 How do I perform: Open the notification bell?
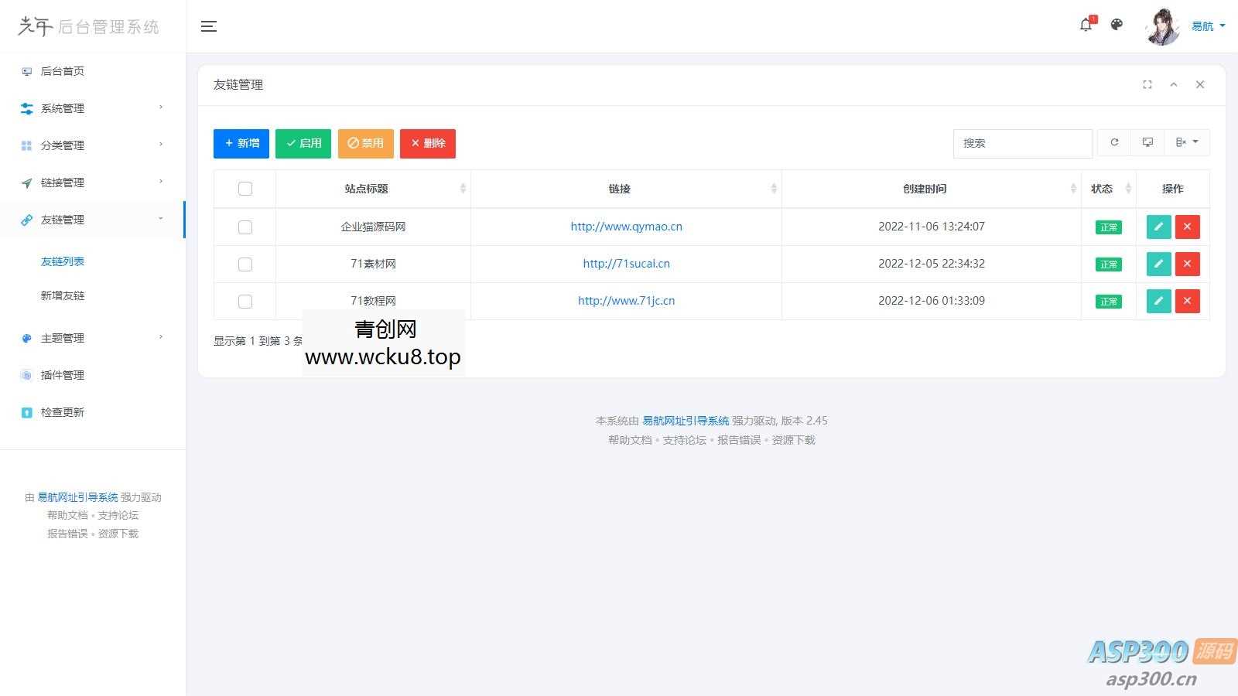(1086, 25)
